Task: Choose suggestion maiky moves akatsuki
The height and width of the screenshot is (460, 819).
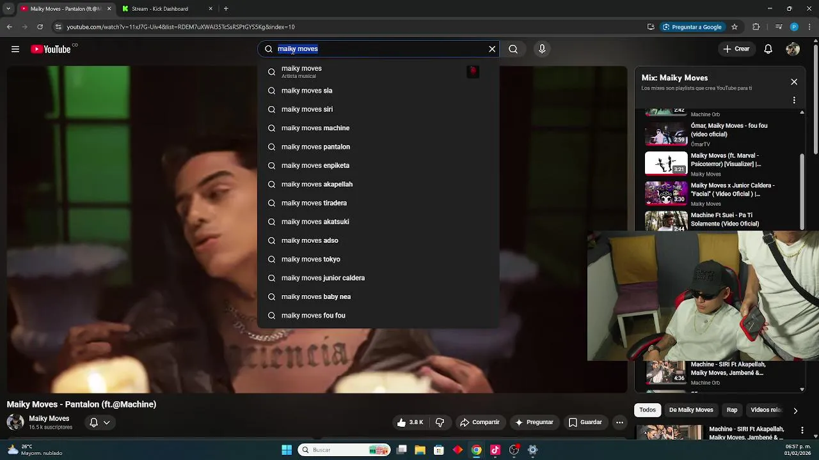Action: [x=378, y=222]
